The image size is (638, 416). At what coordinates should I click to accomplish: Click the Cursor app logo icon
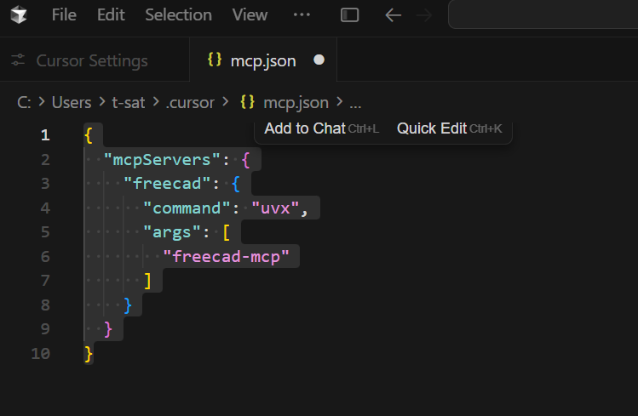(19, 15)
